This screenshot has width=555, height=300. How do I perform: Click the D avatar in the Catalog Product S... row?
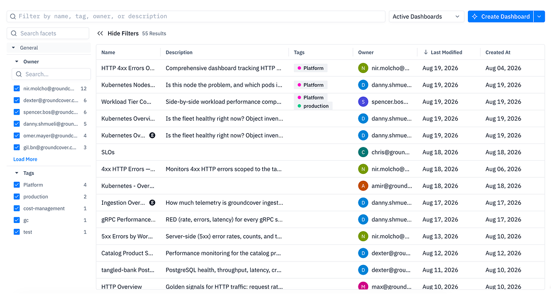(x=363, y=253)
